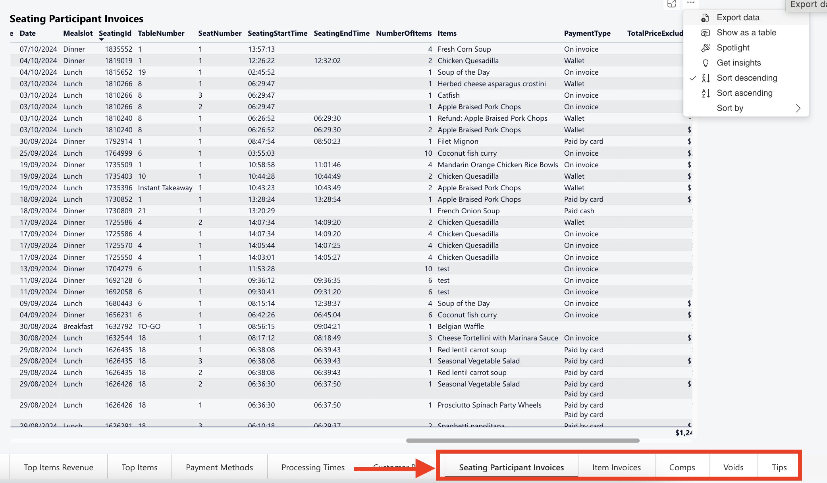Click the 'Paid cash' payment cell
827x483 pixels.
click(579, 211)
